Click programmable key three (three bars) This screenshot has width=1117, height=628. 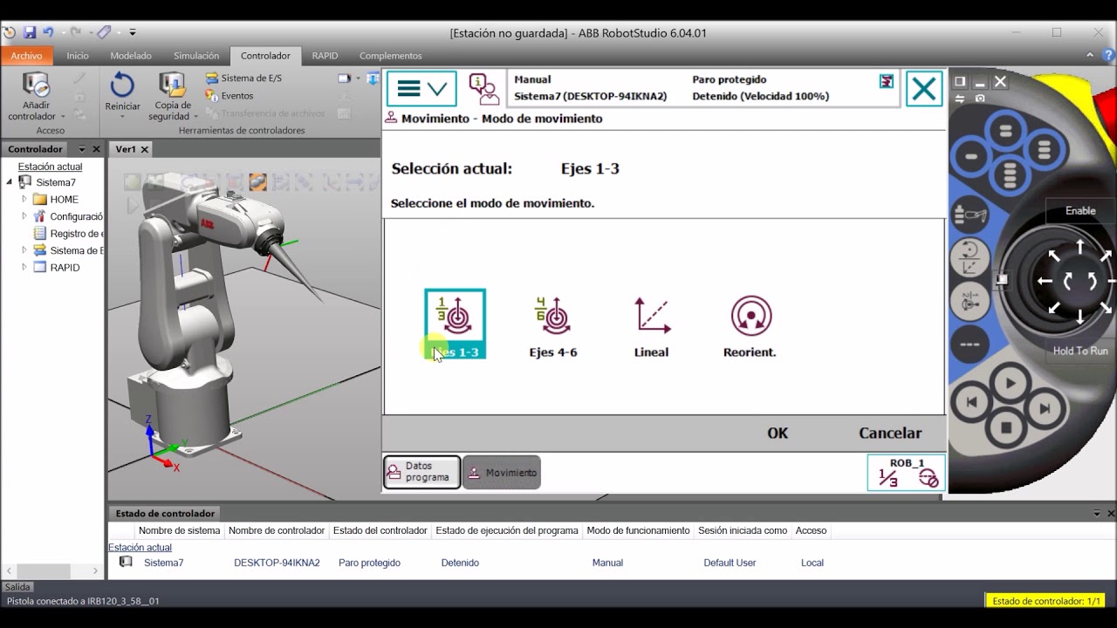(1044, 148)
